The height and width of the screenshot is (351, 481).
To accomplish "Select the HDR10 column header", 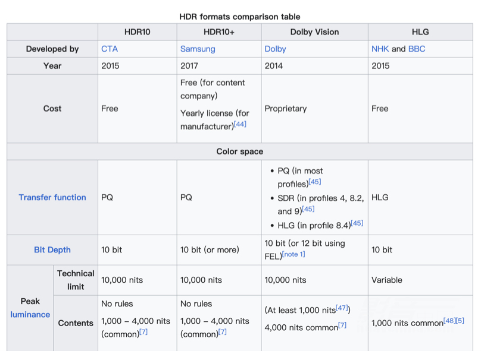I will [x=138, y=32].
